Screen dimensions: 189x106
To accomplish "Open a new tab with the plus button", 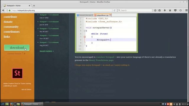I will pos(34,6).
